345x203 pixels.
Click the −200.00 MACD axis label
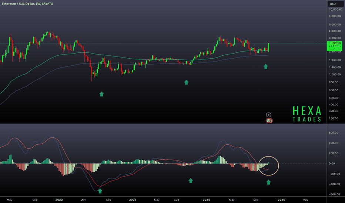[335, 174]
